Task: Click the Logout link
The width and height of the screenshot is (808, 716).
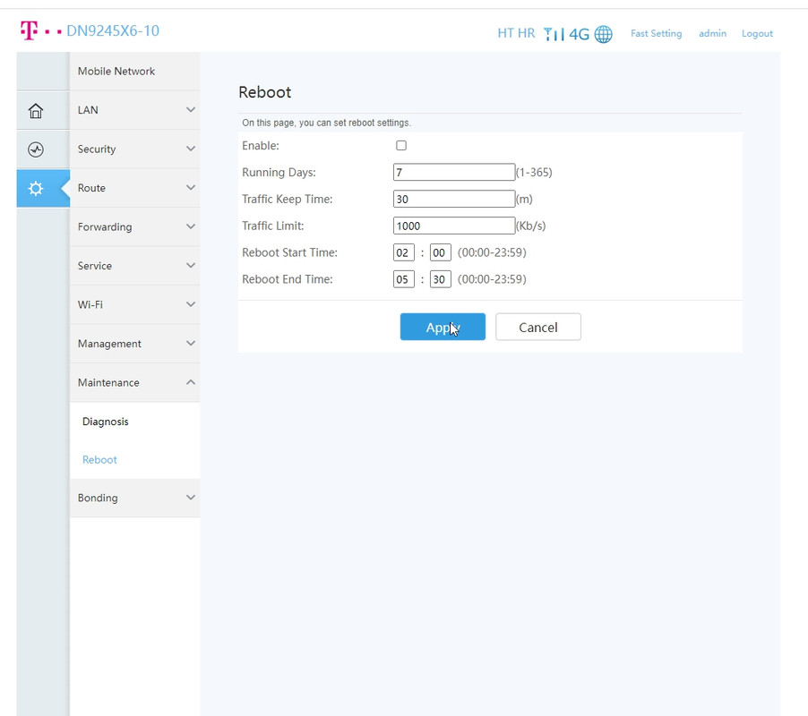Action: point(757,33)
